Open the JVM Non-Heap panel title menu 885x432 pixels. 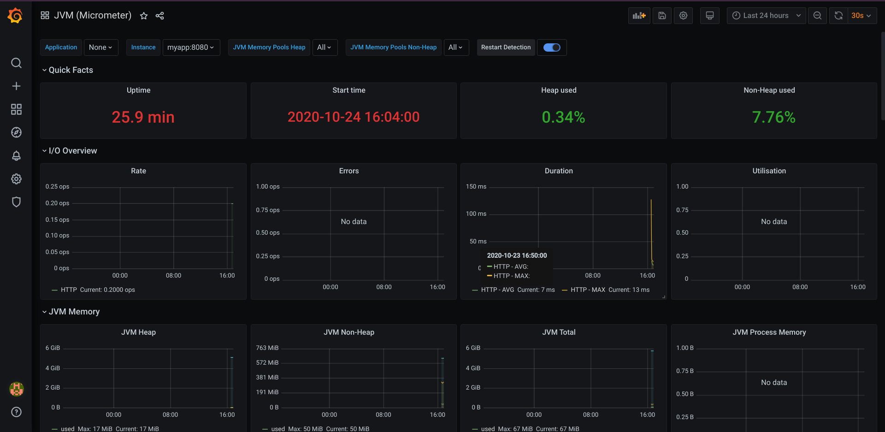click(x=349, y=332)
